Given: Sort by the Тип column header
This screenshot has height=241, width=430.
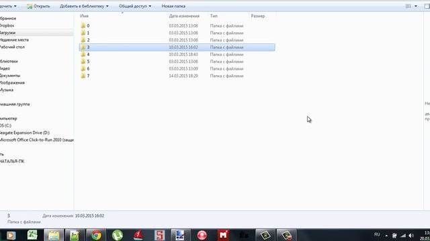Looking at the screenshot, I should [214, 16].
